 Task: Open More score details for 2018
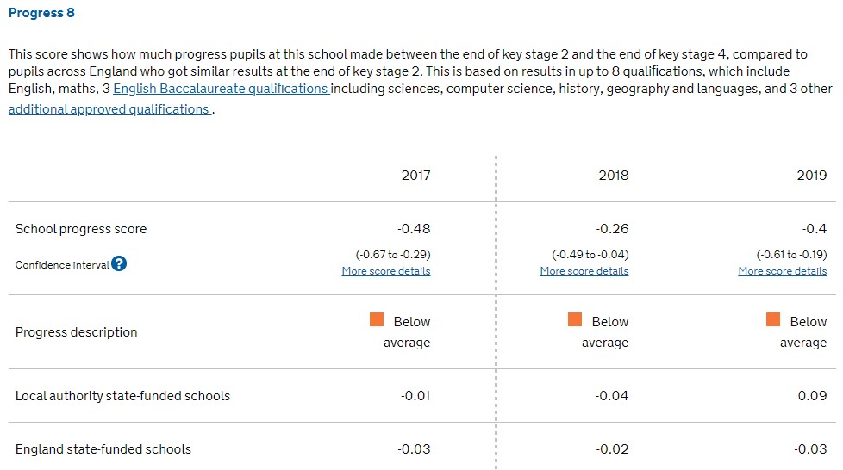click(584, 271)
